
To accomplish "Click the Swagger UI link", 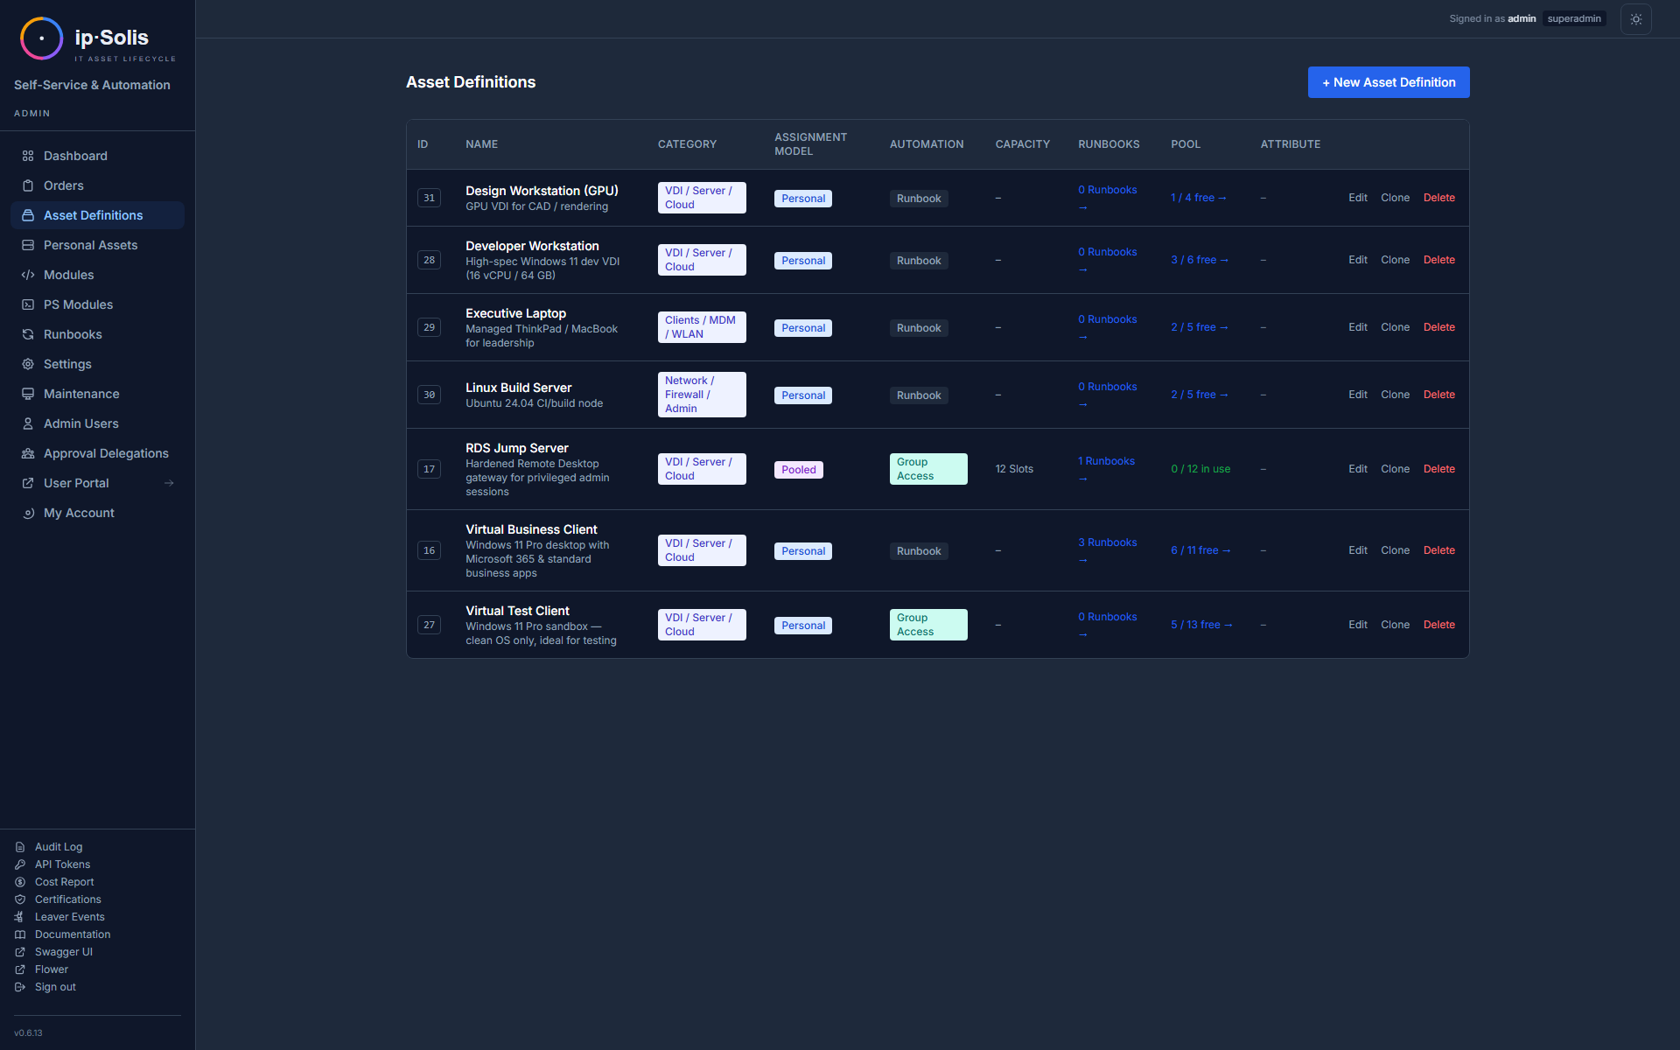I will pos(63,952).
